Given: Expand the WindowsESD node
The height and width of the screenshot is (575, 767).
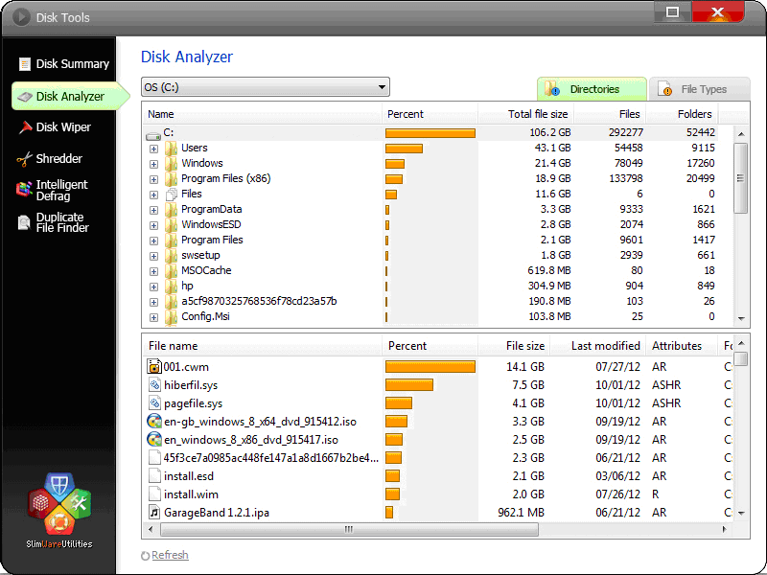Looking at the screenshot, I should click(x=153, y=225).
